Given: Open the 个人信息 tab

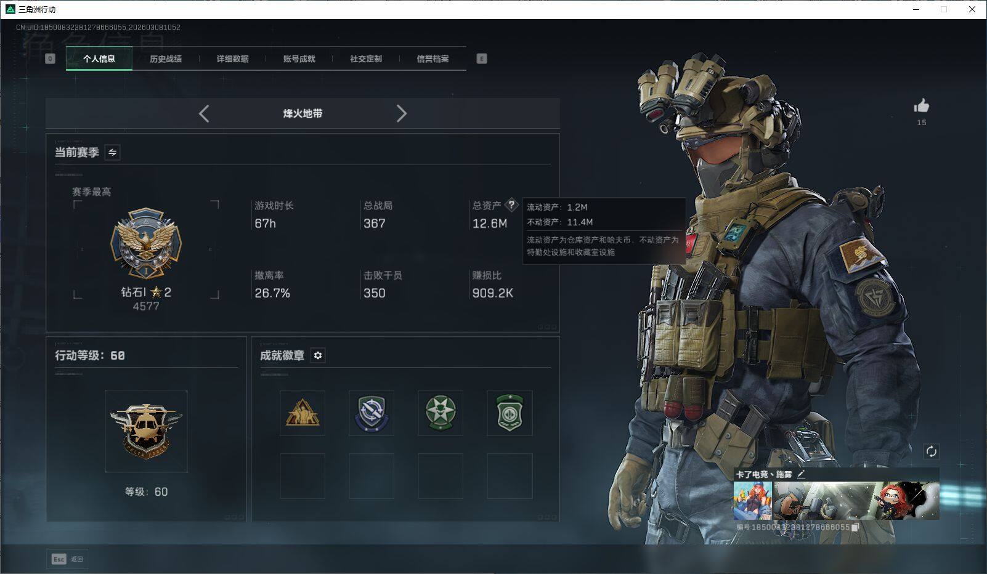Looking at the screenshot, I should pos(99,59).
